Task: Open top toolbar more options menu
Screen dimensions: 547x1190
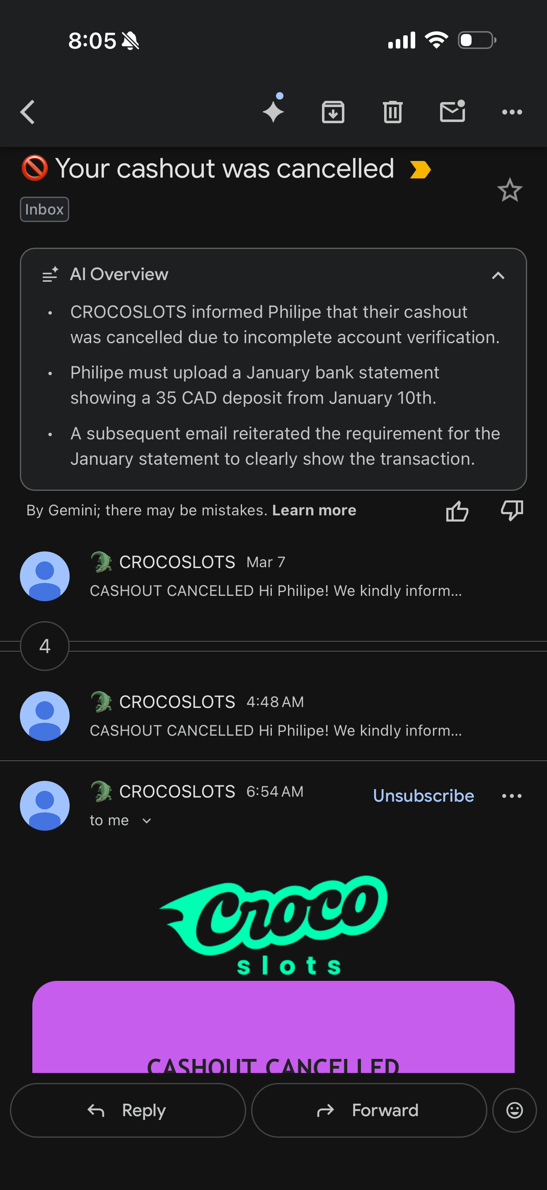Action: 512,112
